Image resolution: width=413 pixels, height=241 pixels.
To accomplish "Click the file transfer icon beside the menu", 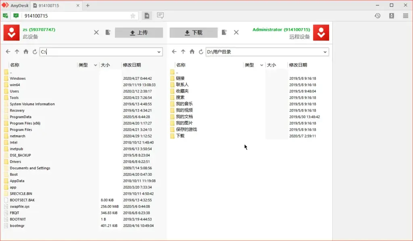I will tap(392, 15).
